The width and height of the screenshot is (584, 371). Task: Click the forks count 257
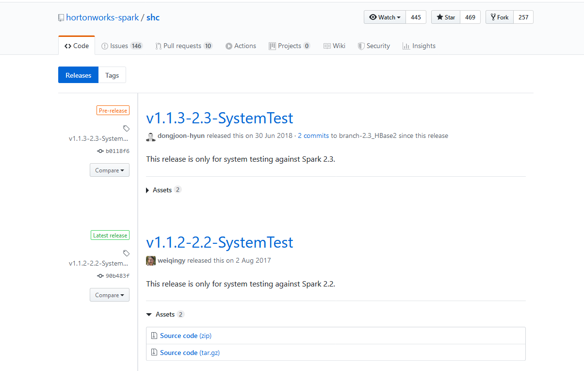pyautogui.click(x=523, y=17)
